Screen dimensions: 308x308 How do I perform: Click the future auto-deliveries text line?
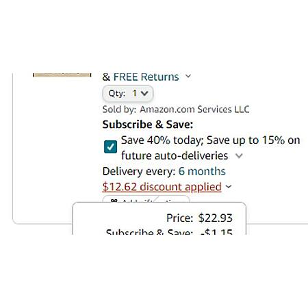(175, 156)
